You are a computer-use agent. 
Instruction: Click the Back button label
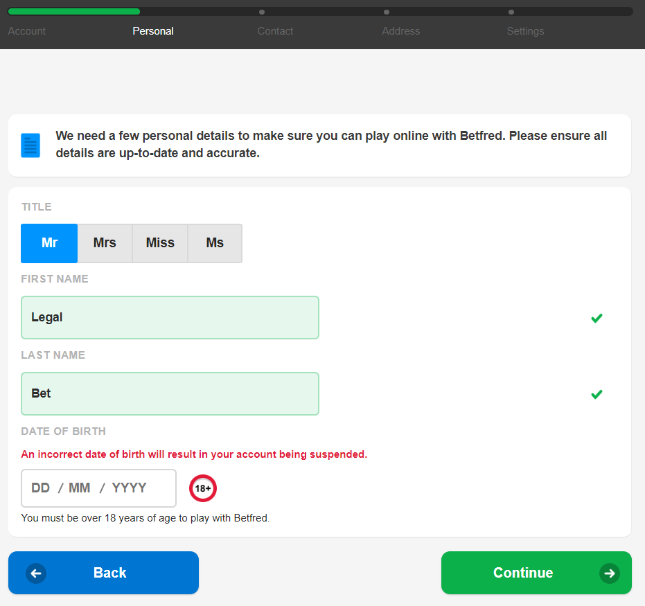[110, 573]
